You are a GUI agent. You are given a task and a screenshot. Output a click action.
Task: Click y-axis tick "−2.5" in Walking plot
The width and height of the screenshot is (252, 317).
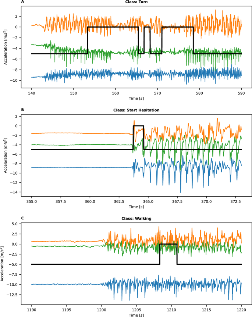[x=13, y=254]
